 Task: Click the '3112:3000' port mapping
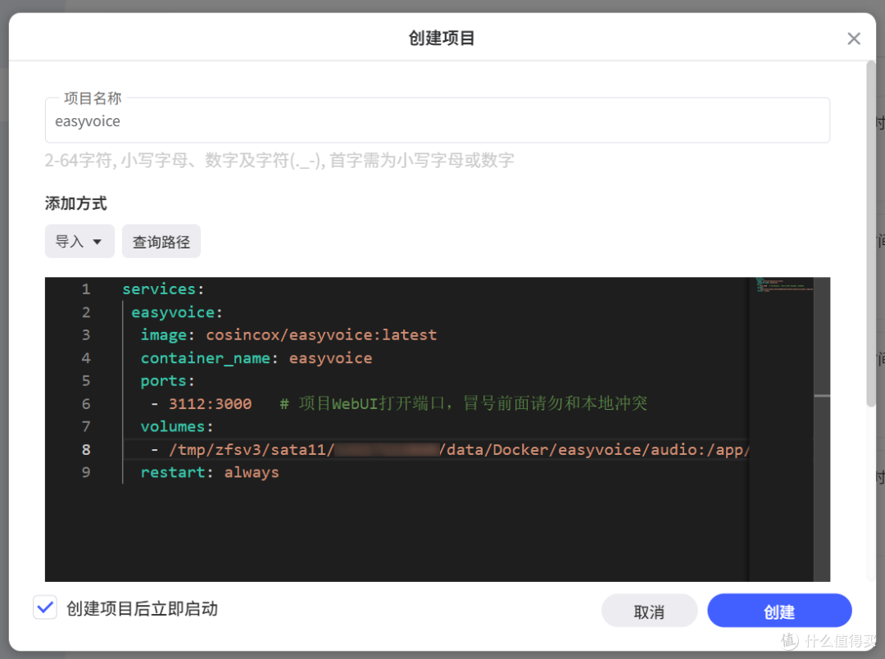tap(210, 404)
